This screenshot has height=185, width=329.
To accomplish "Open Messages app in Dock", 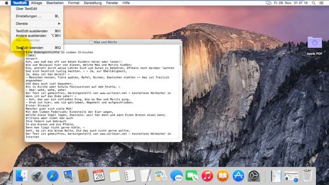I will 176,176.
